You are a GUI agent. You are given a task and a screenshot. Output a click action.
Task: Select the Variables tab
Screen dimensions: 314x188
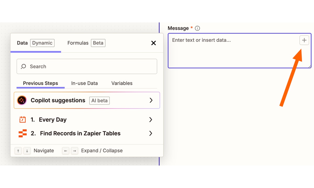coord(122,83)
